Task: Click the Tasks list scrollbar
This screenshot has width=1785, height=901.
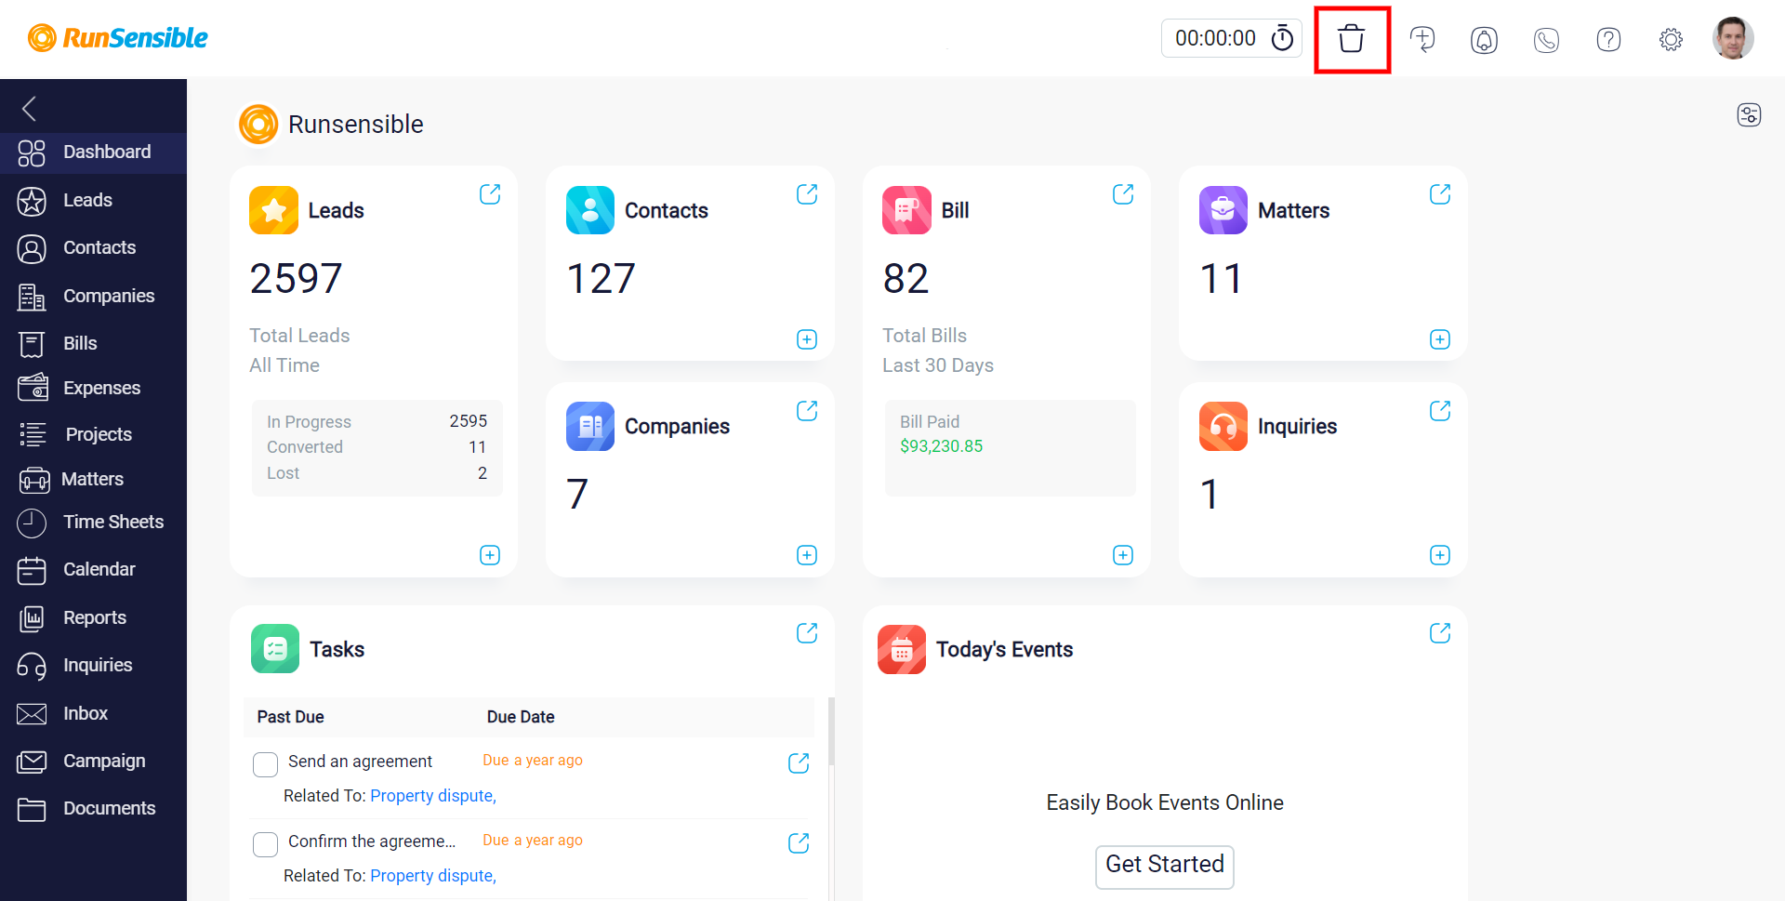Action: tap(831, 731)
